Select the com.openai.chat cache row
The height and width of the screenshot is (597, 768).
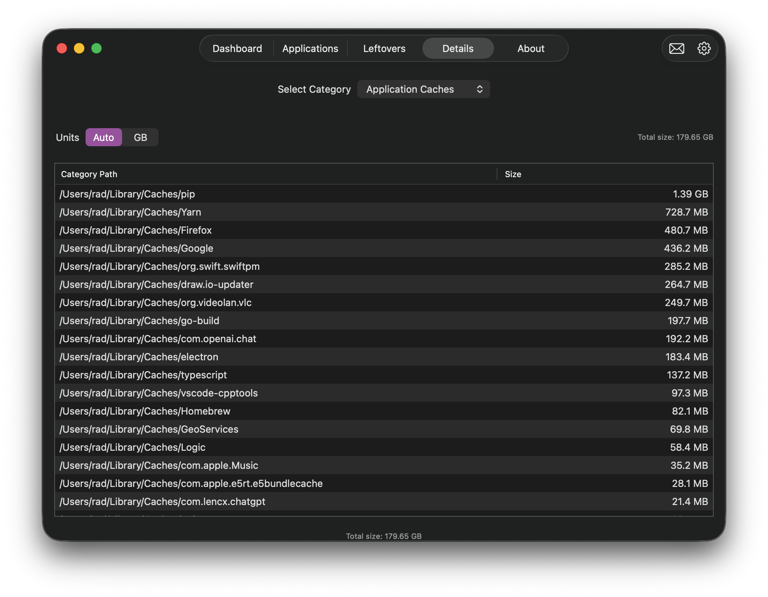pos(384,339)
